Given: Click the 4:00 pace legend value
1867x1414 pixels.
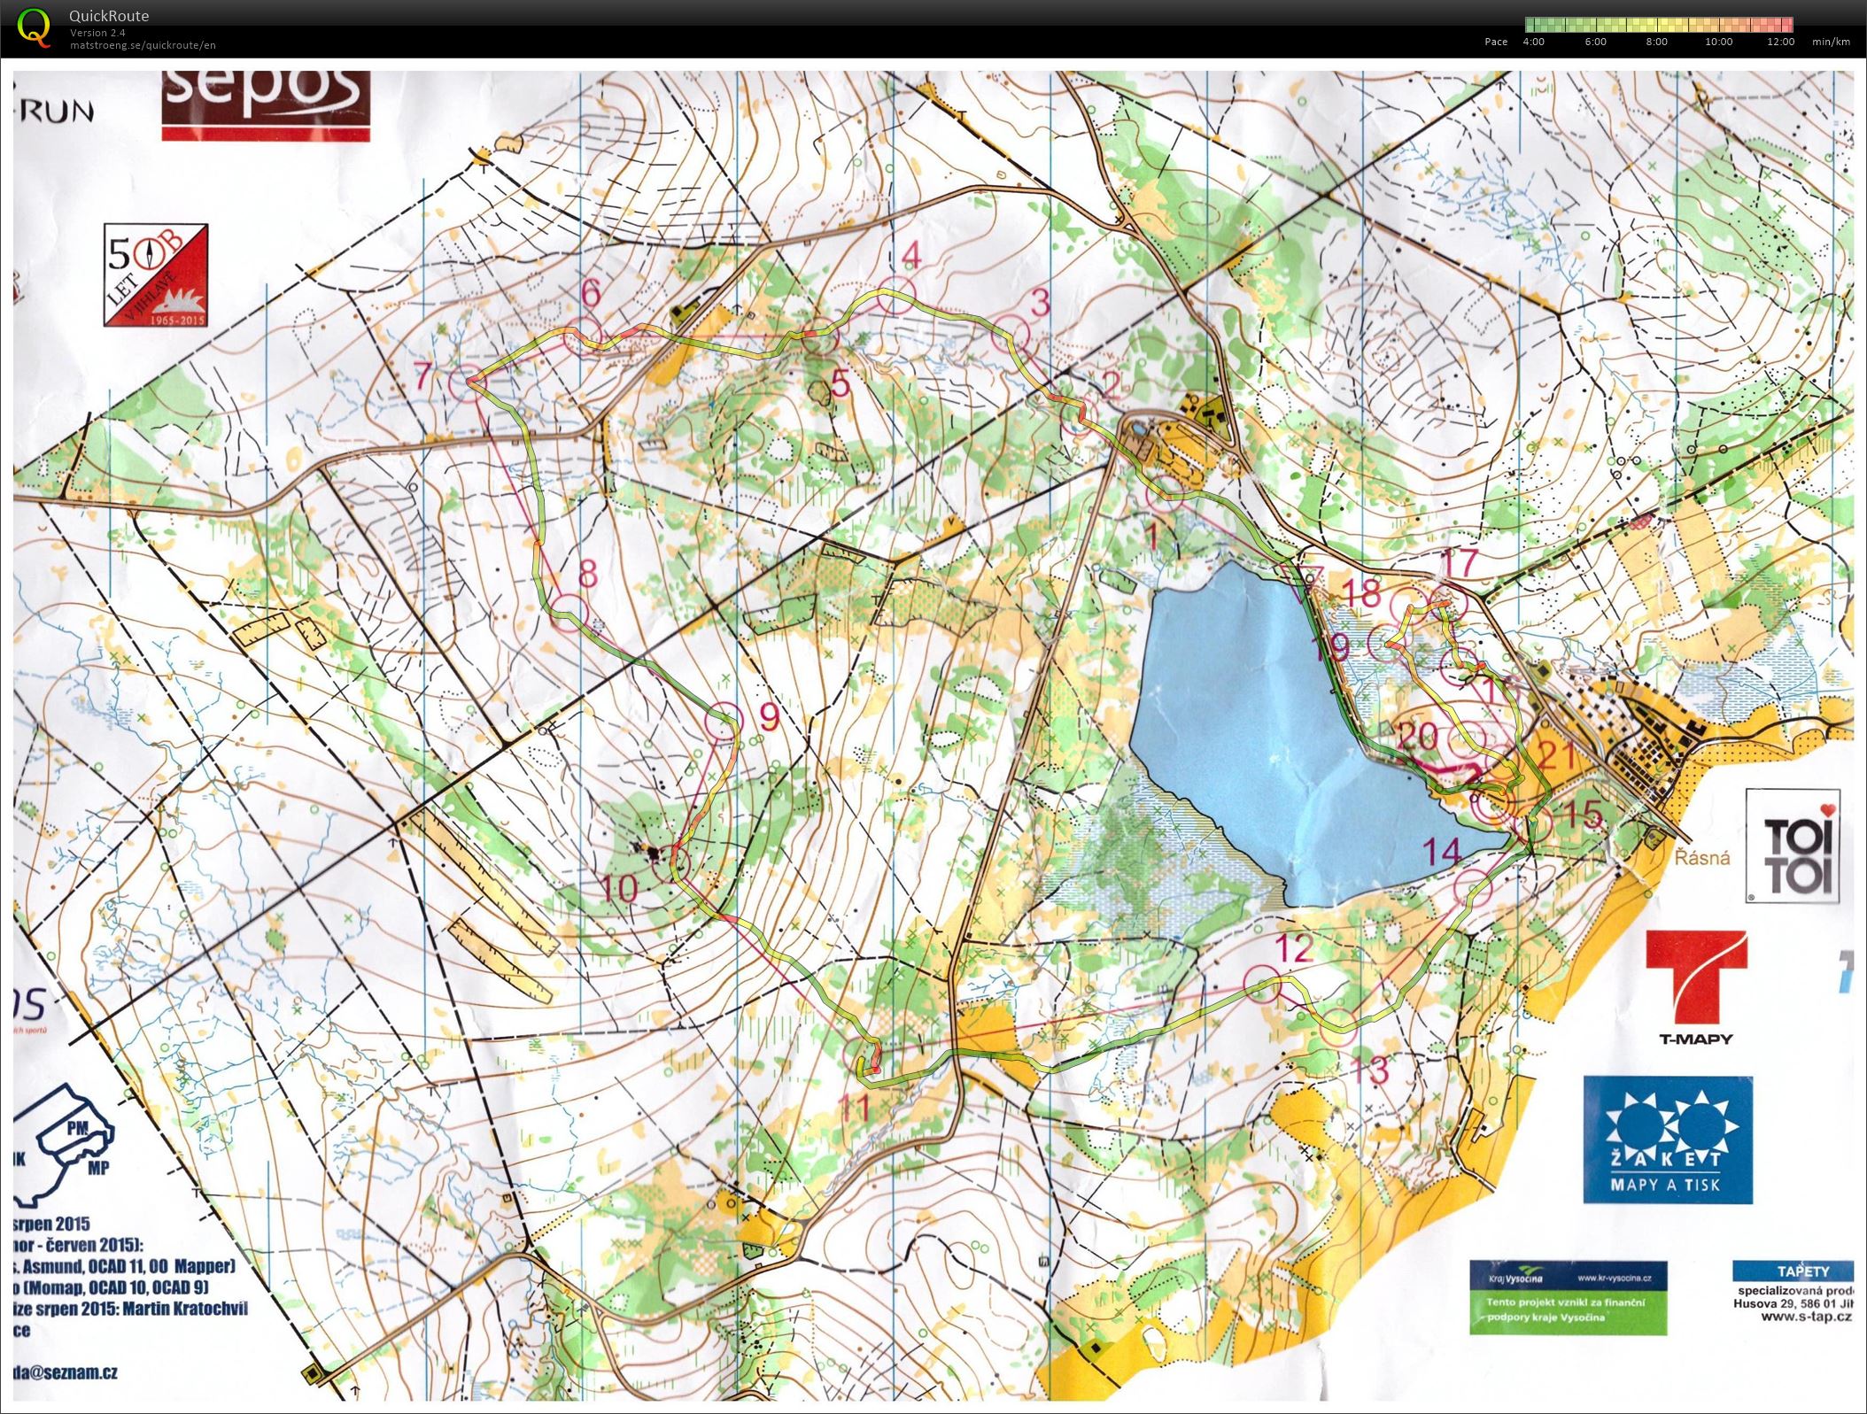Looking at the screenshot, I should [x=1534, y=42].
